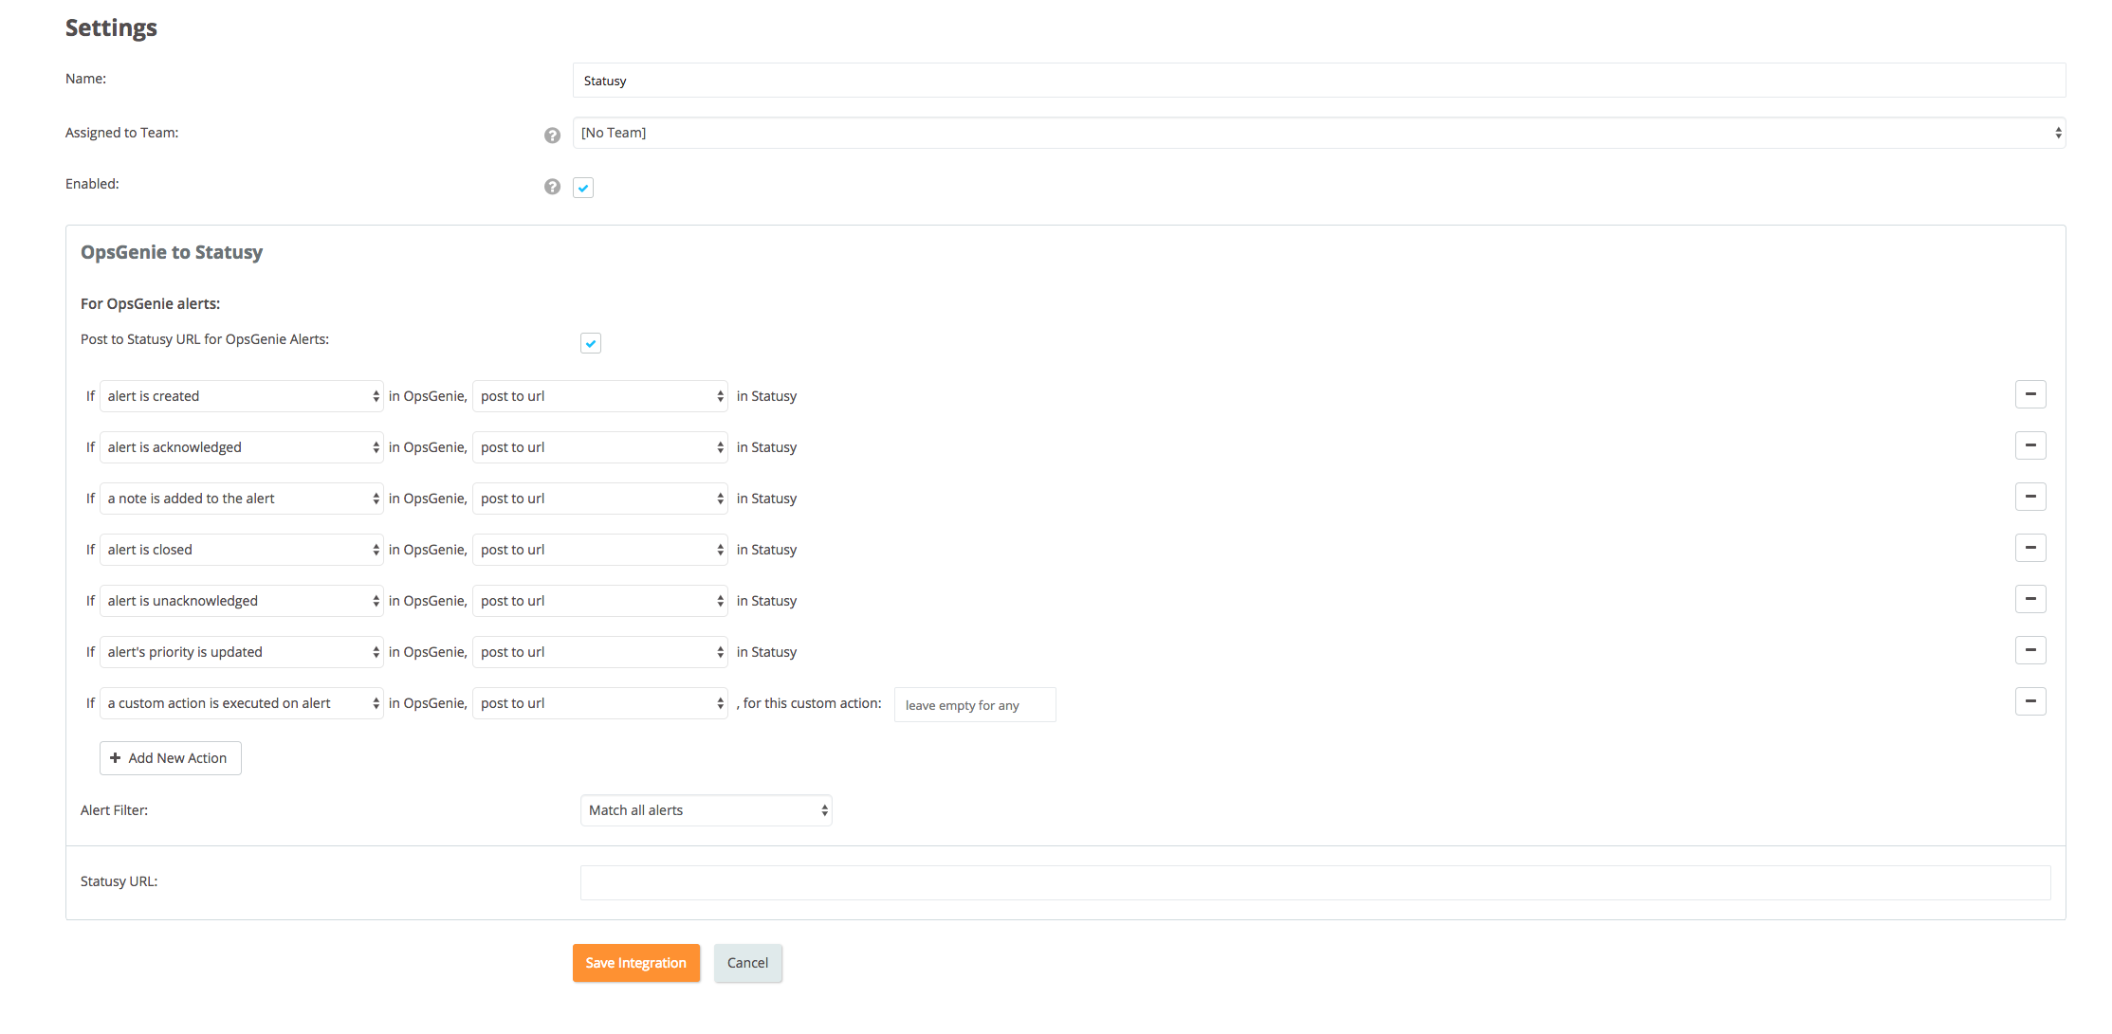This screenshot has width=2112, height=1034.
Task: Toggle Post to Statusy URL checkbox
Action: (591, 343)
